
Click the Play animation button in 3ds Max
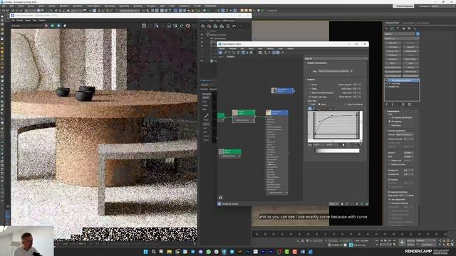click(385, 240)
